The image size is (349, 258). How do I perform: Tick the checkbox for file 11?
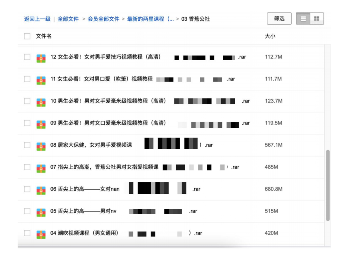(27, 79)
